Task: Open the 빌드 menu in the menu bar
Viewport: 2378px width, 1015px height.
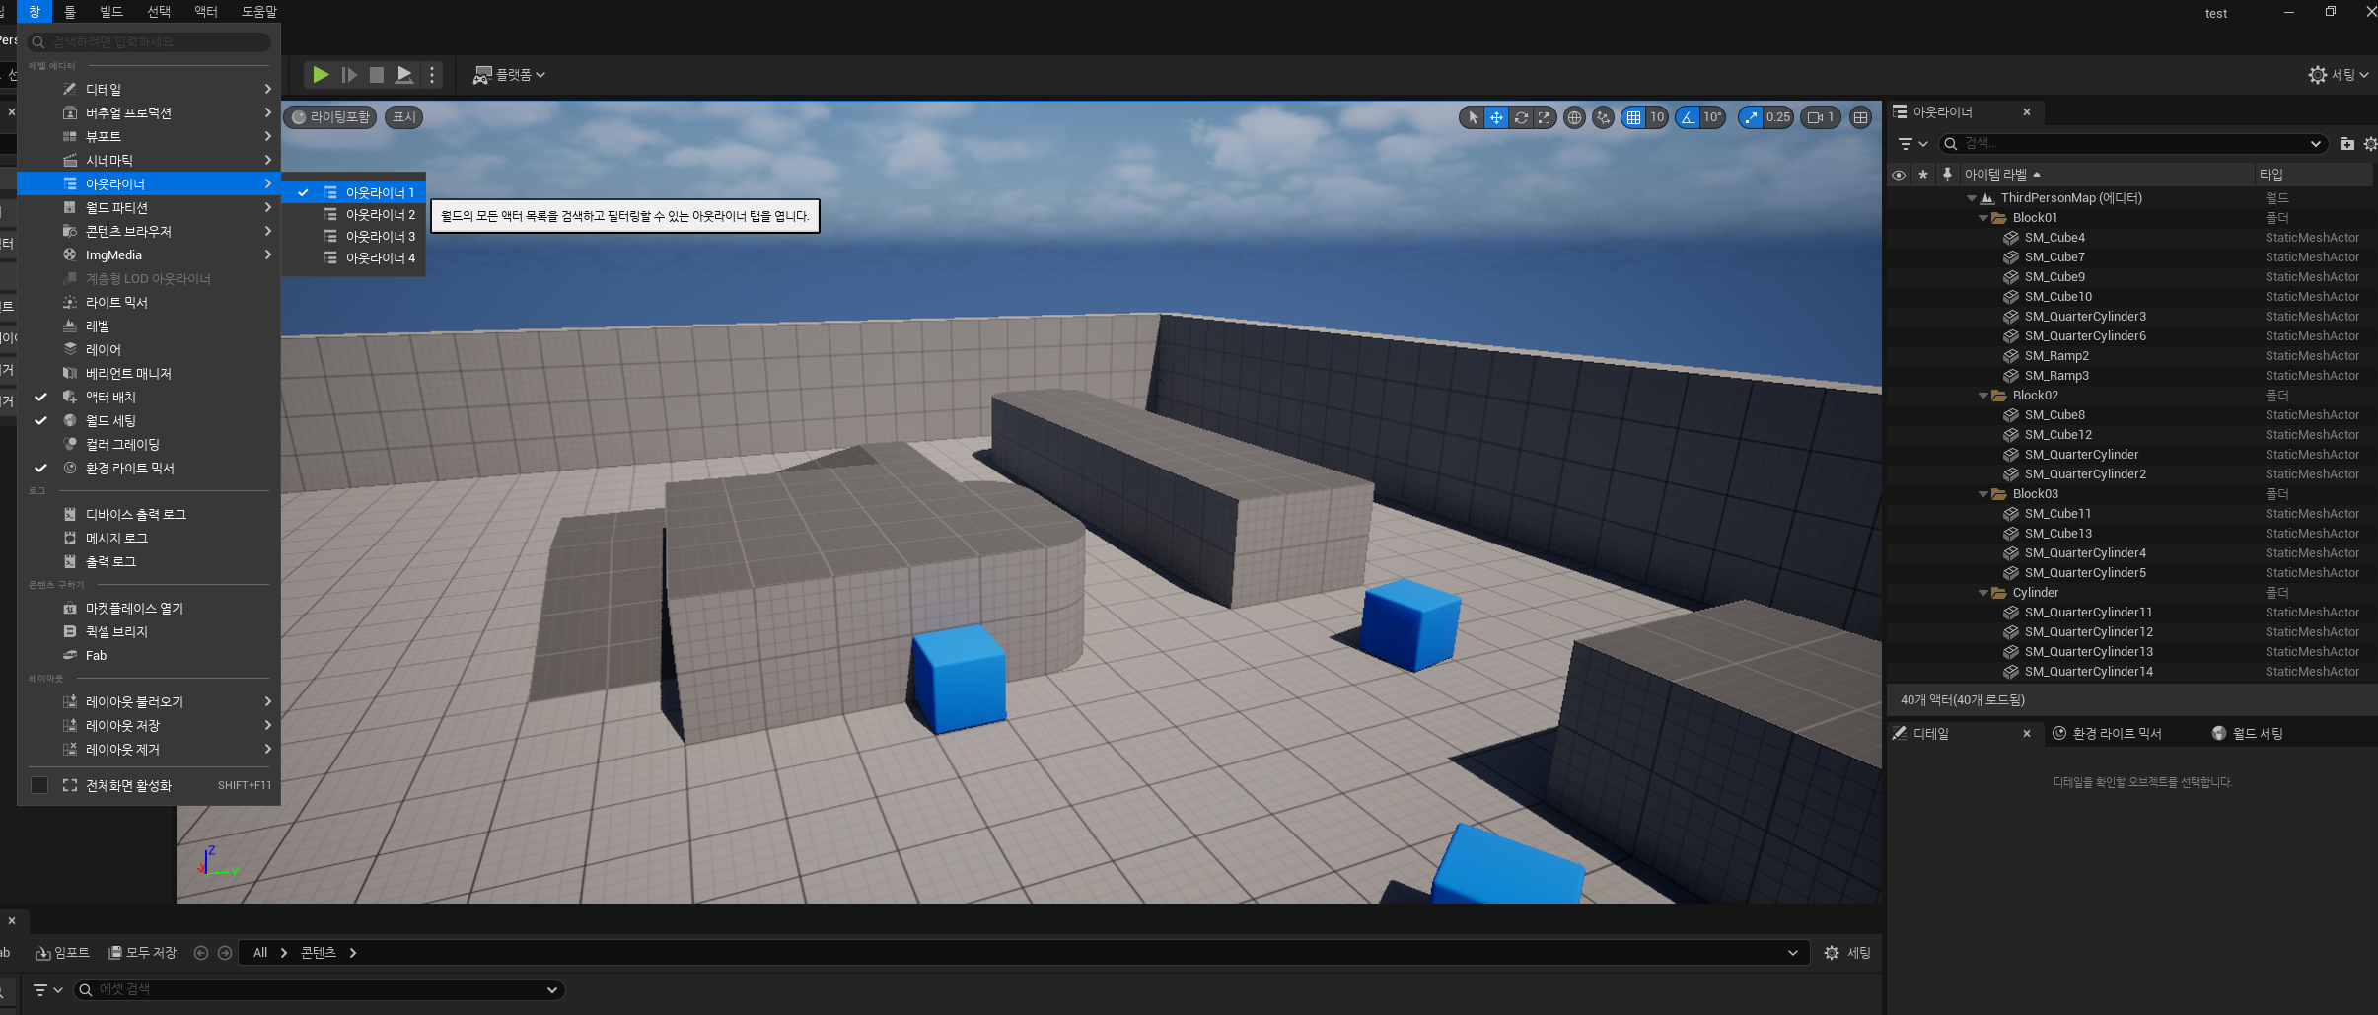Action: pos(111,12)
